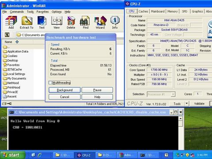Image resolution: width=212 pixels, height=159 pixels.
Task: Switch to the Memory tab in CPU-Z
Action: point(172,11)
